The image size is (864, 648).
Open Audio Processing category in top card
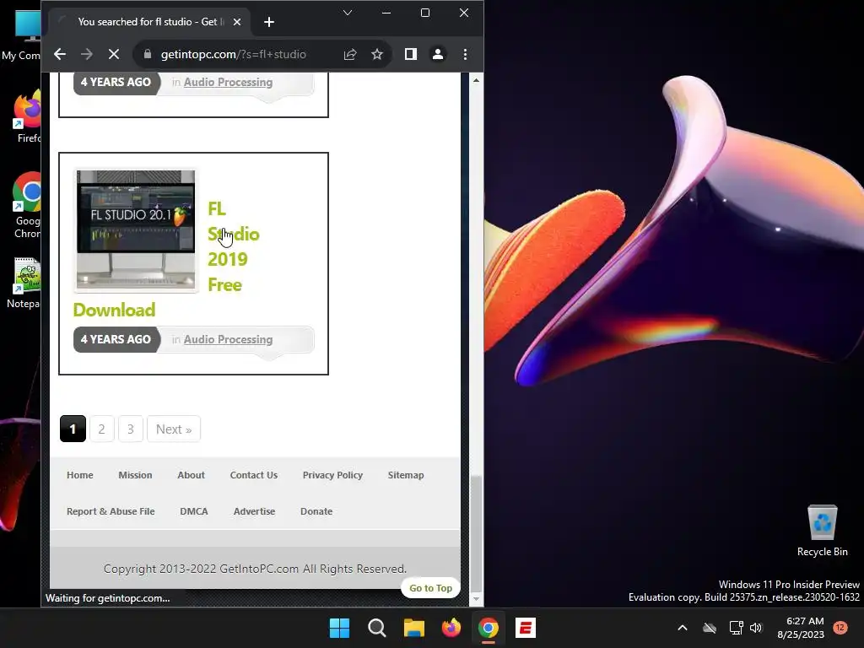coord(228,82)
